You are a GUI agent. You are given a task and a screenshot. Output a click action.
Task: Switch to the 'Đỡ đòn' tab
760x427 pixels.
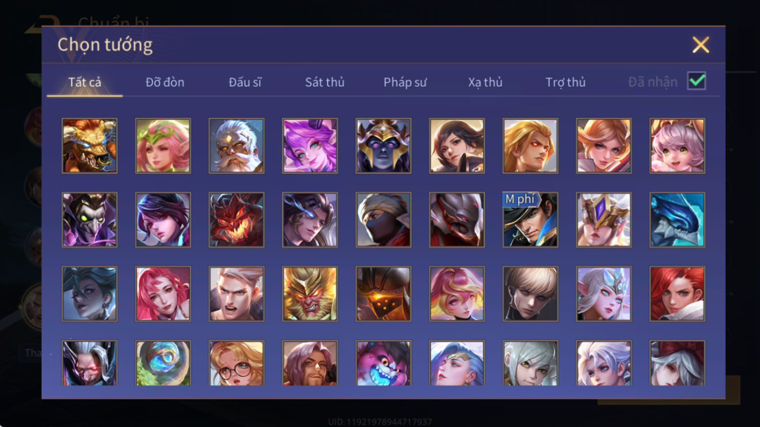(x=165, y=82)
